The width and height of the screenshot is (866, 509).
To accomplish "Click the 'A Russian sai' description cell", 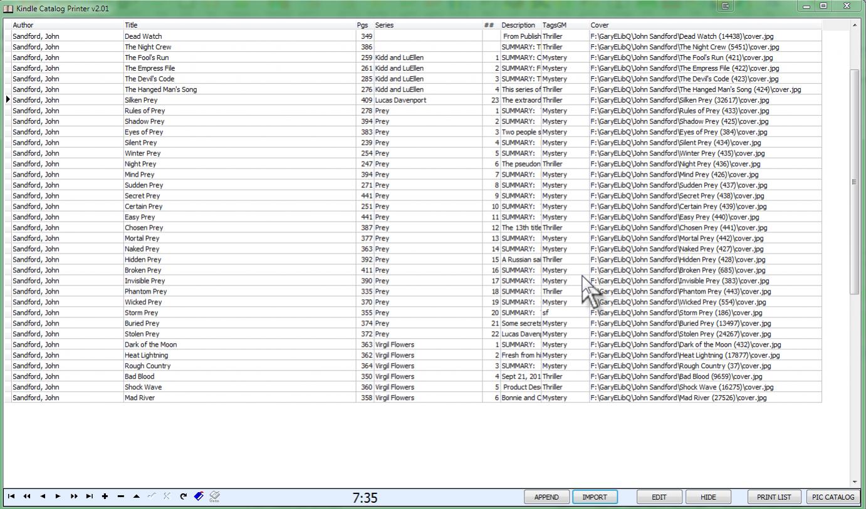I will pyautogui.click(x=521, y=260).
